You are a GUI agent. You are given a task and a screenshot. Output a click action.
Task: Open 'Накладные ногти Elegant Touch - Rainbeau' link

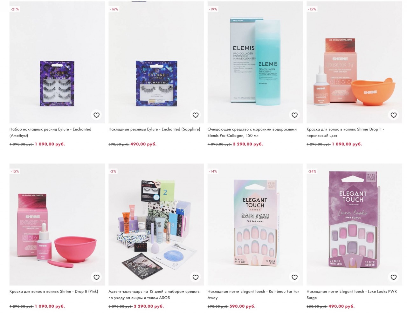(253, 295)
